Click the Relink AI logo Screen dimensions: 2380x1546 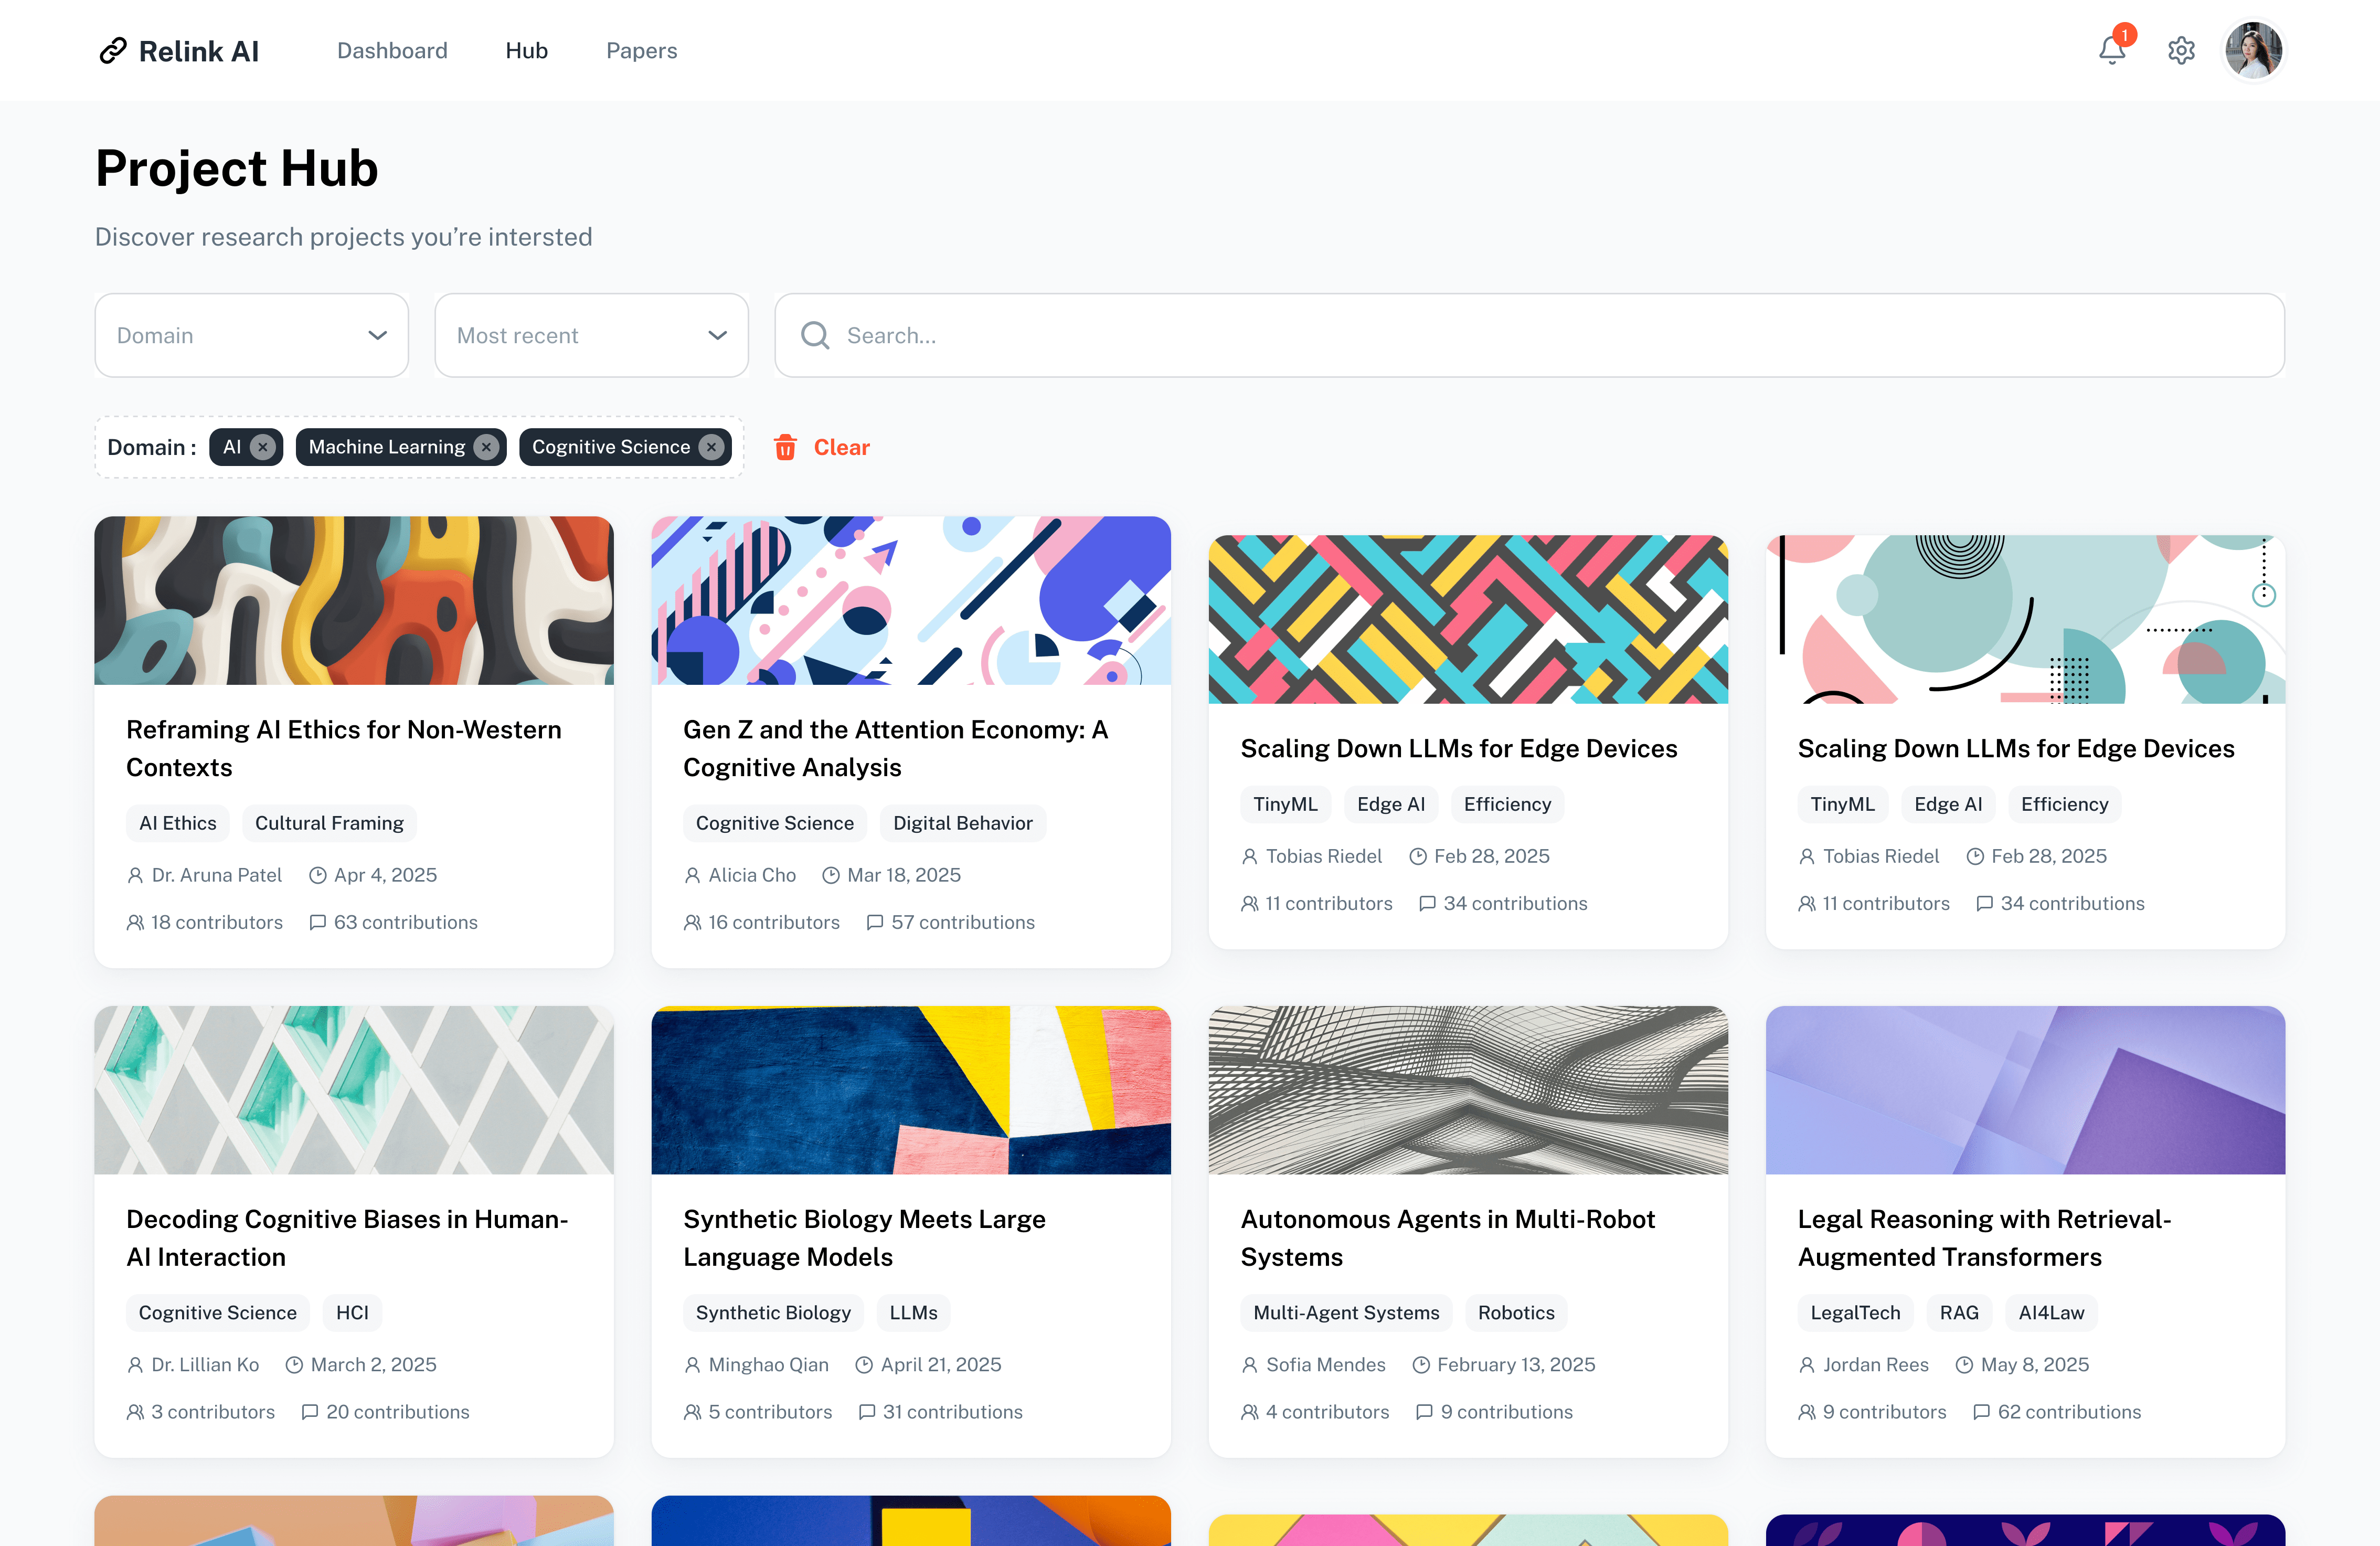[x=180, y=50]
